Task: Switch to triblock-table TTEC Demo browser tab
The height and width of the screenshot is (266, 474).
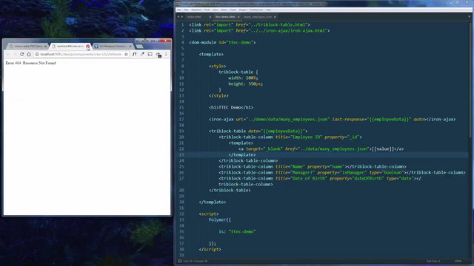Action: (x=28, y=46)
